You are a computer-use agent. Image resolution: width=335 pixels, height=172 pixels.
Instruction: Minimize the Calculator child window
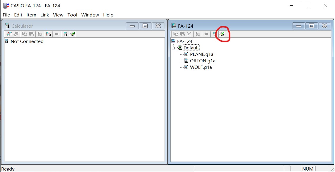point(132,26)
